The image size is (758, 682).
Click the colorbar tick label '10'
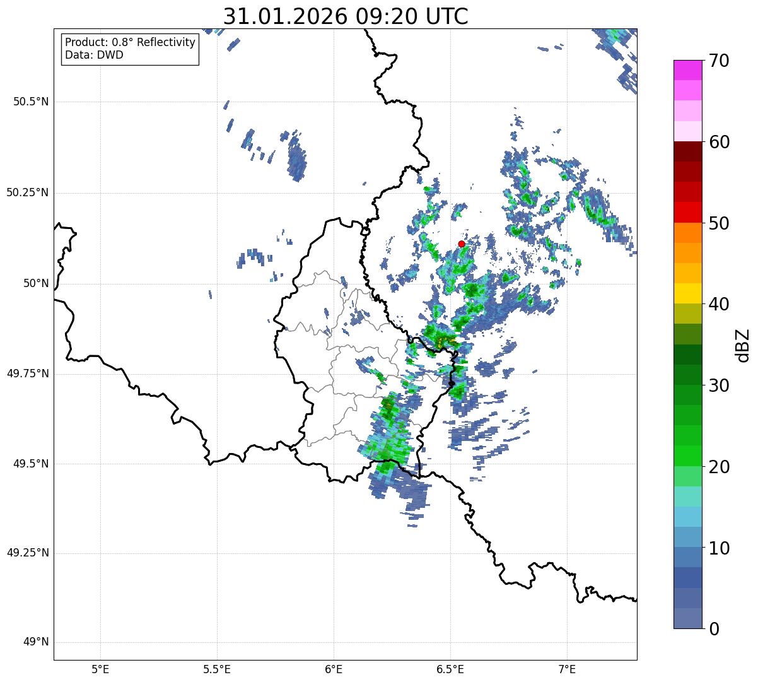click(719, 548)
